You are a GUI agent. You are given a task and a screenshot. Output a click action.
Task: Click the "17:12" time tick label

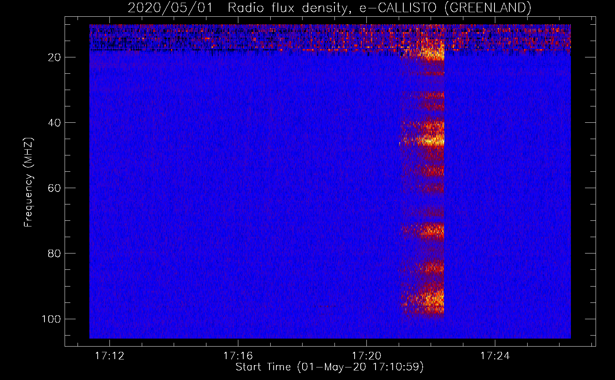click(109, 356)
